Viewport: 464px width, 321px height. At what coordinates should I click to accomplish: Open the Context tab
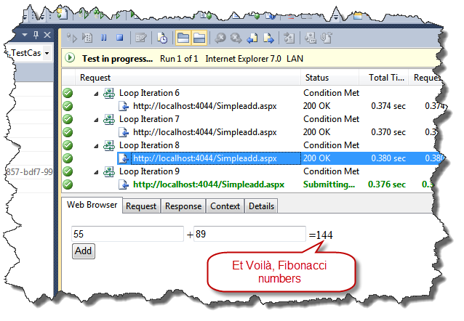(x=225, y=206)
